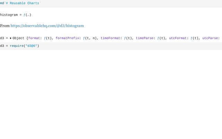Open the observablehq.com/@d3/histogram link
Image resolution: width=222 pixels, height=139 pixels.
click(x=47, y=26)
